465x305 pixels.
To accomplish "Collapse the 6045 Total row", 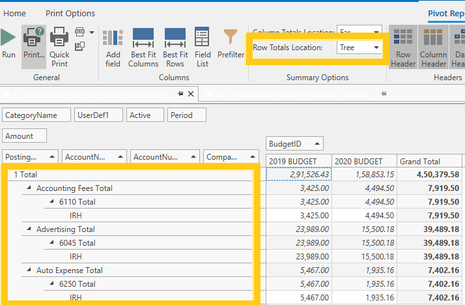I will (x=51, y=242).
